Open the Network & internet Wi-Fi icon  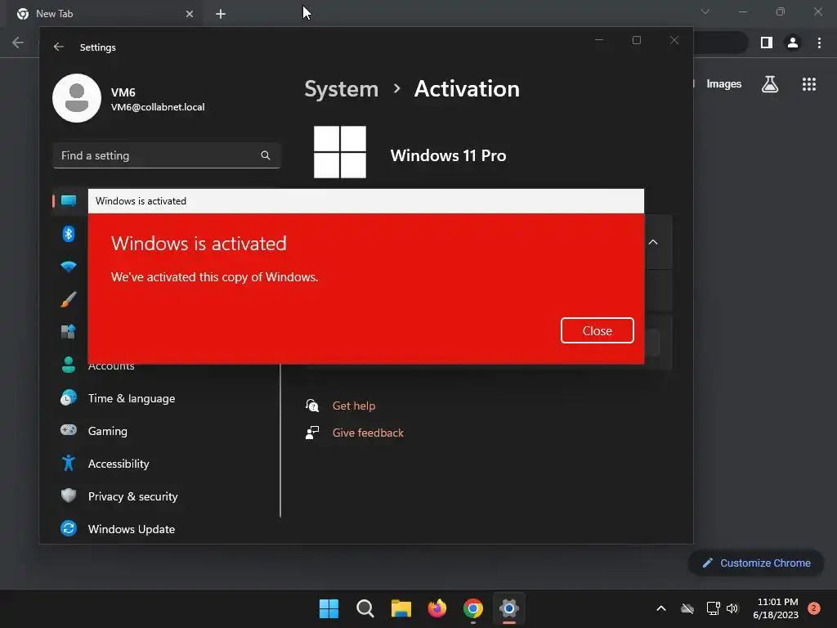69,267
